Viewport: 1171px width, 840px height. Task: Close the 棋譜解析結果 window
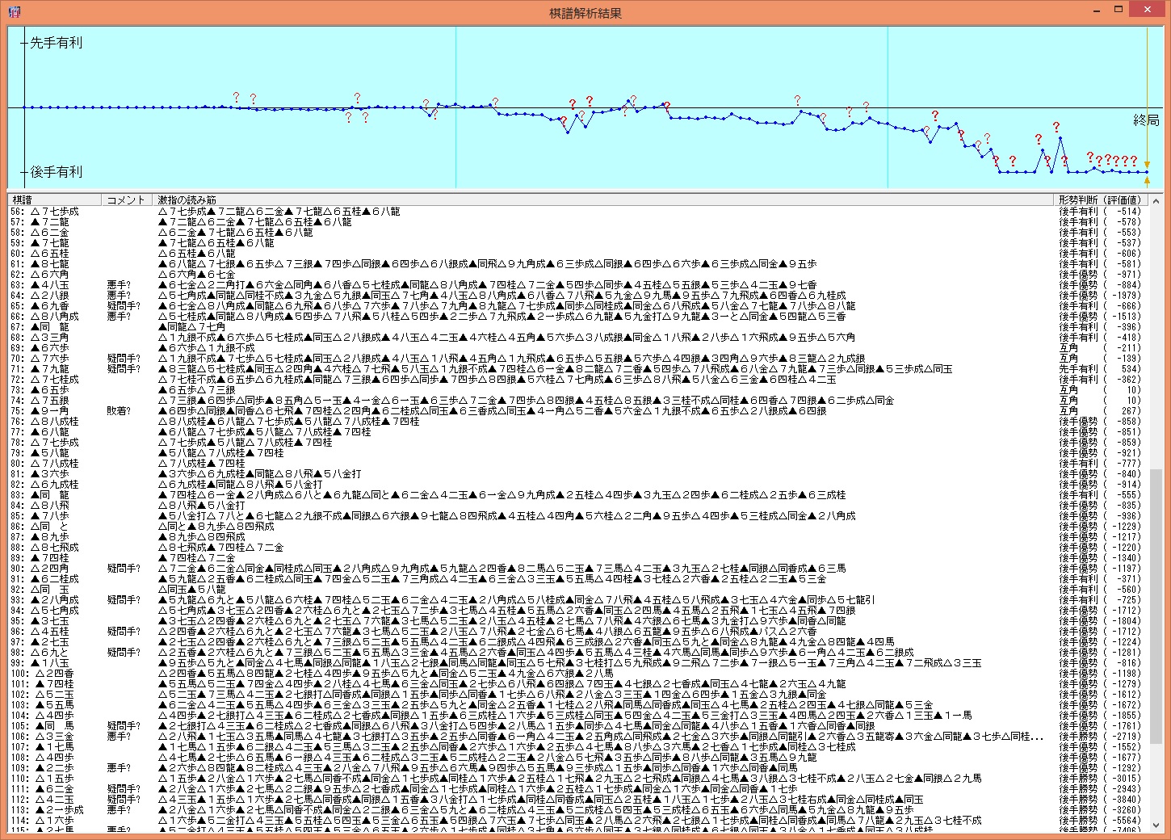coord(1149,10)
